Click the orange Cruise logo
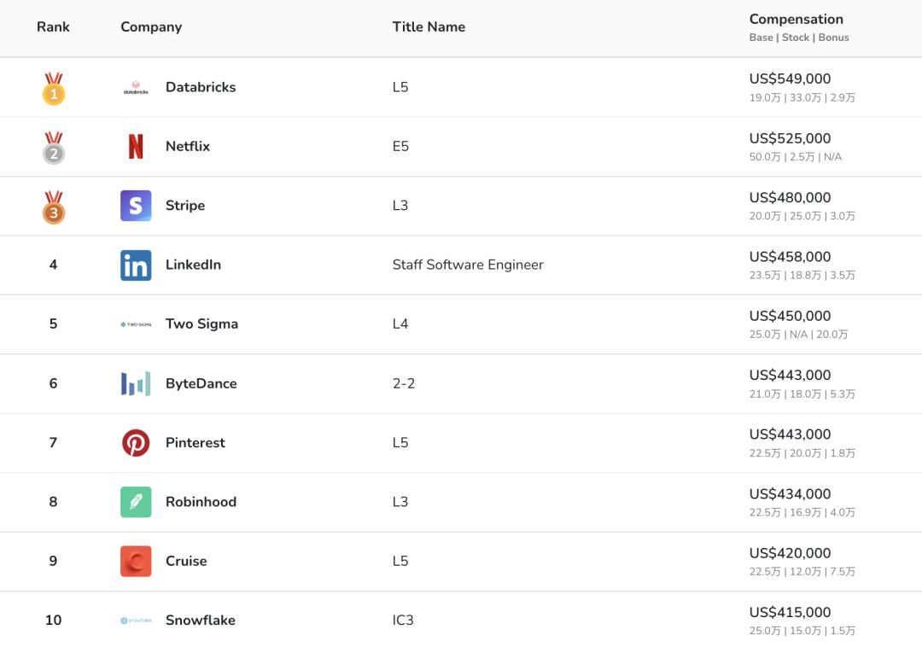The width and height of the screenshot is (922, 647). (136, 562)
